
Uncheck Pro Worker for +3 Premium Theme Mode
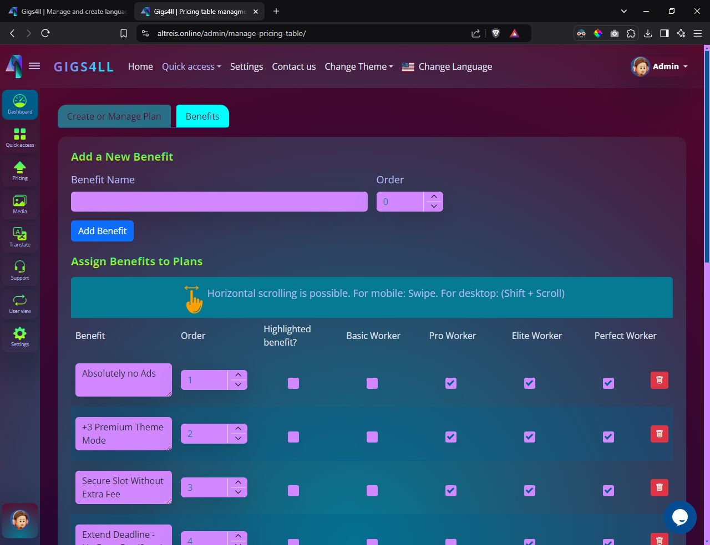tap(451, 437)
